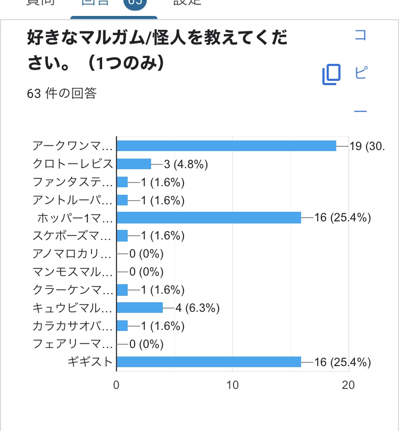Click the マンモスマル… axis label
399x431 pixels.
coord(73,272)
